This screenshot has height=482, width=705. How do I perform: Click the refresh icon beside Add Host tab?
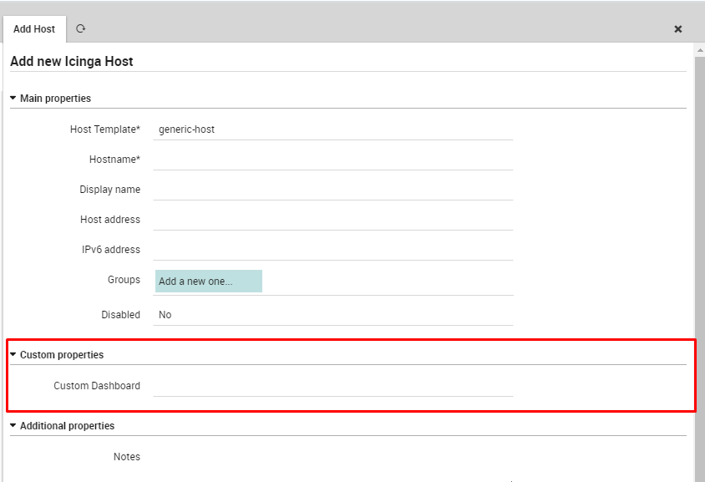click(81, 28)
